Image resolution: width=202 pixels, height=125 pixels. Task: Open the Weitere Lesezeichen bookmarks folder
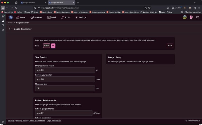(193, 12)
